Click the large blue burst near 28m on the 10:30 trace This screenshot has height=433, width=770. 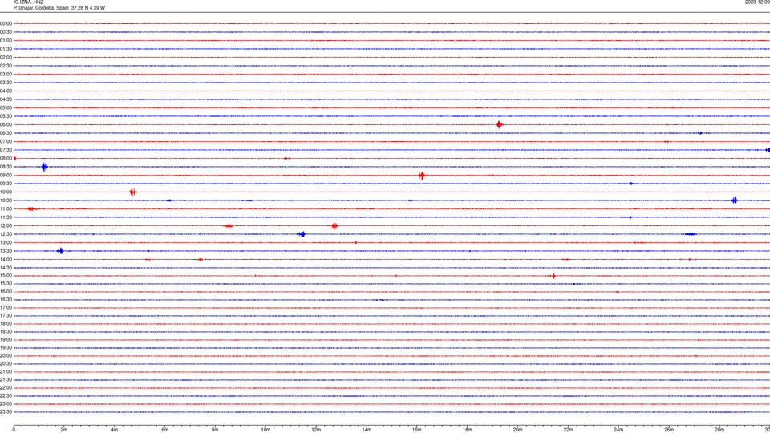tap(734, 200)
